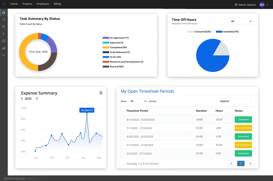
Task: Toggle the To Do (30) legend item
Action: pos(112,57)
